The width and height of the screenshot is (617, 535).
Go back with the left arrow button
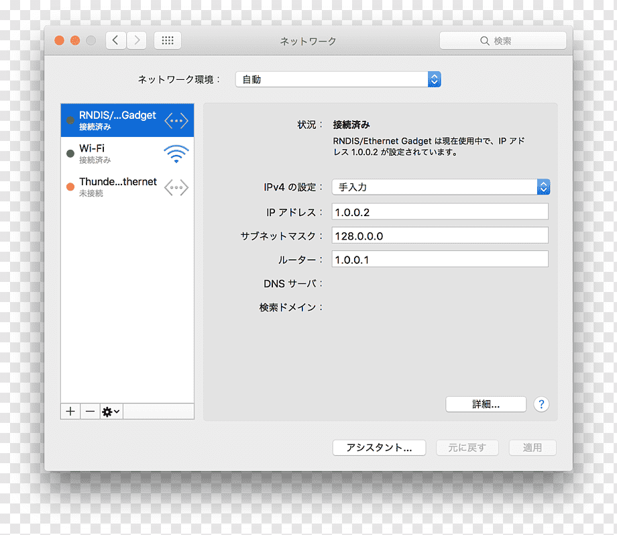tap(115, 40)
